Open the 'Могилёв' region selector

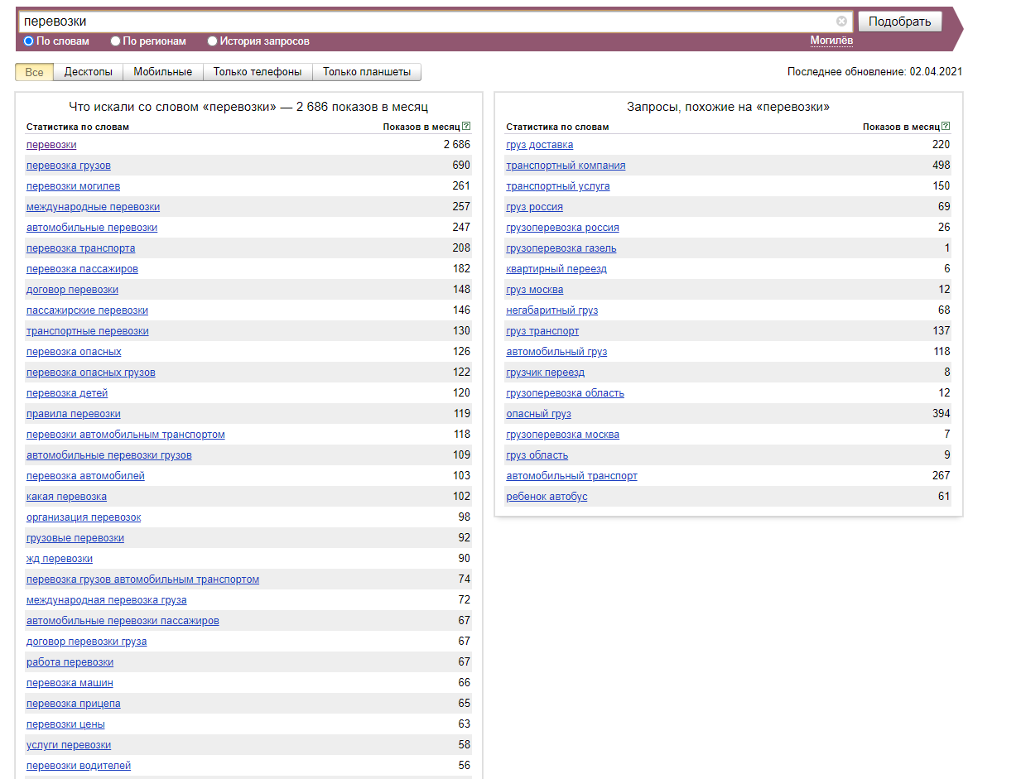[x=831, y=41]
